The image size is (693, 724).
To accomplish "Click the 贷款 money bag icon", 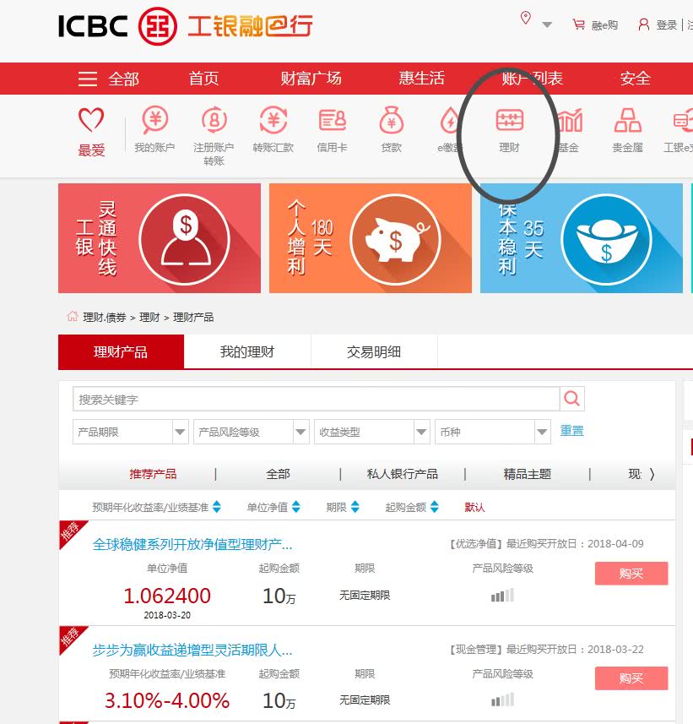I will pos(392,120).
